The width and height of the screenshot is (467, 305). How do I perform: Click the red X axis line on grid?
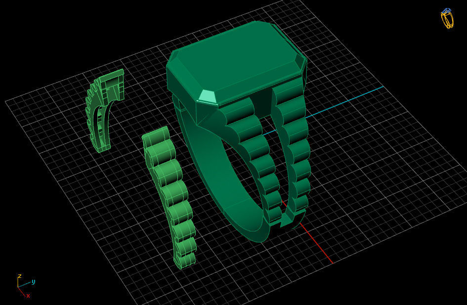click(316, 242)
